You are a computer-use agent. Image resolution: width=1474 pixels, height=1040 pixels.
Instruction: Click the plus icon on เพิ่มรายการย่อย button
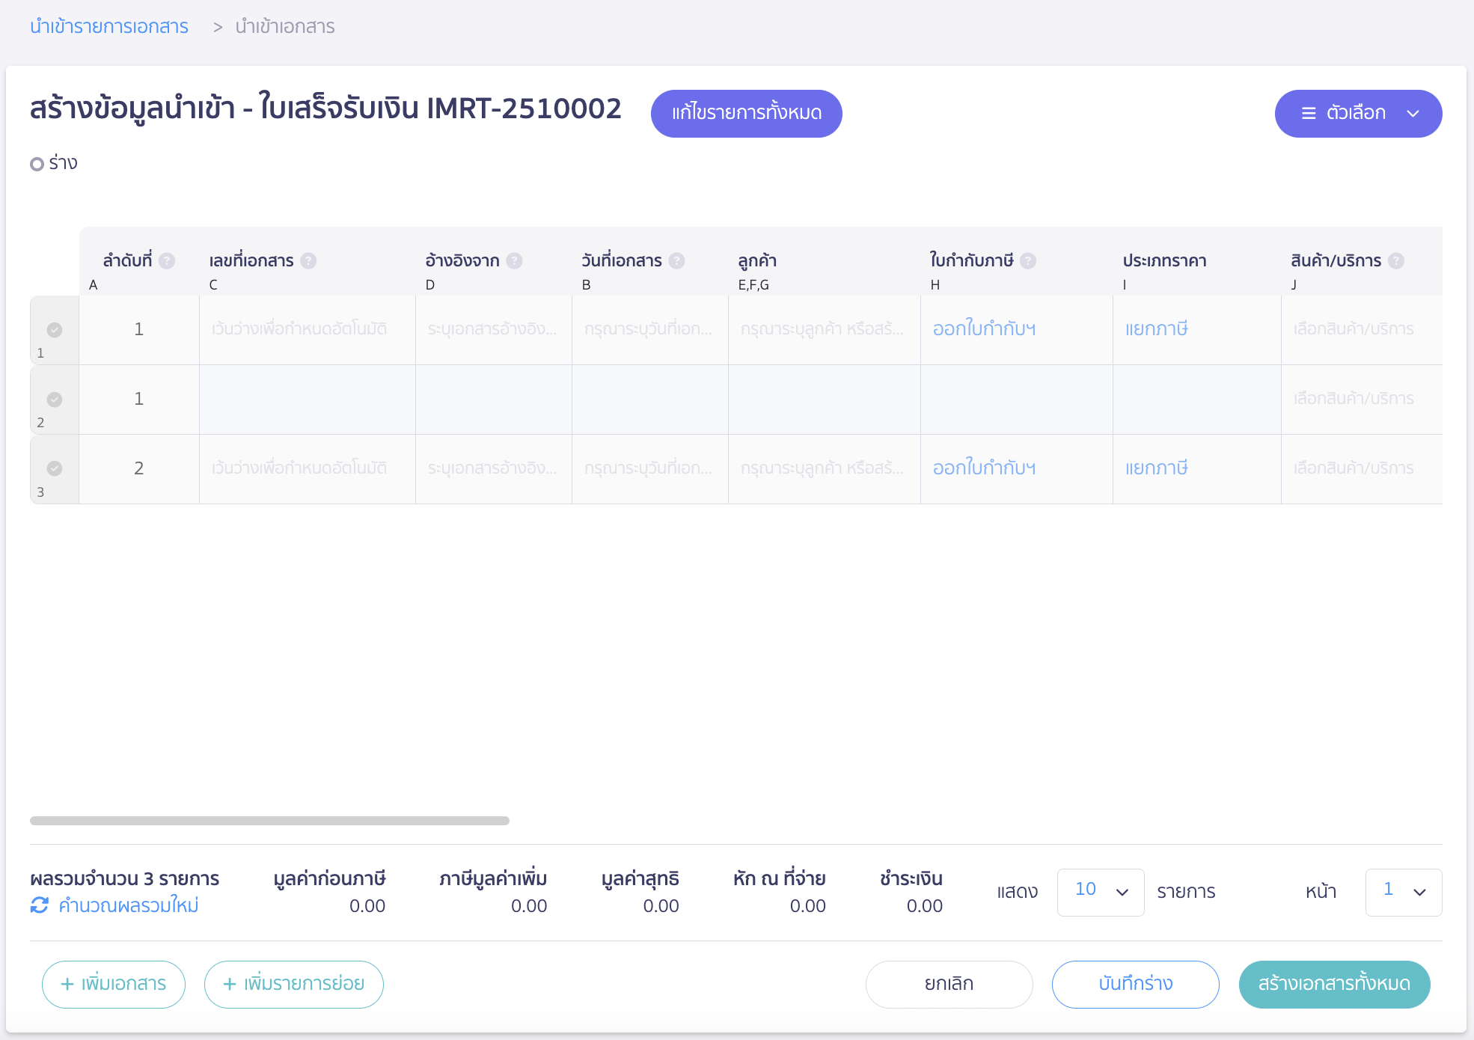click(229, 984)
